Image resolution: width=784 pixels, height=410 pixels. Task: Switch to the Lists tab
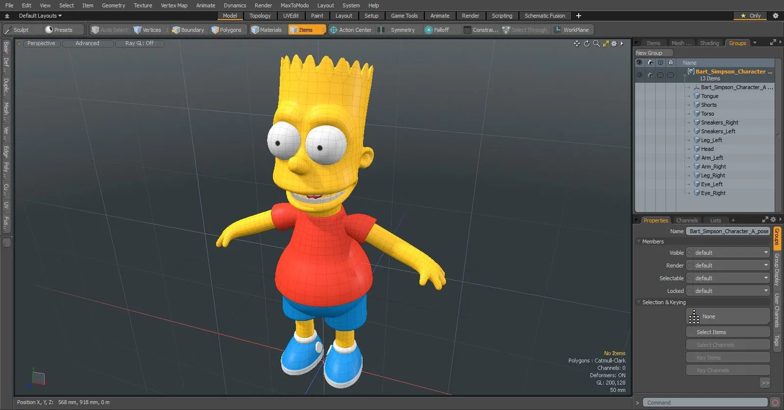click(715, 220)
